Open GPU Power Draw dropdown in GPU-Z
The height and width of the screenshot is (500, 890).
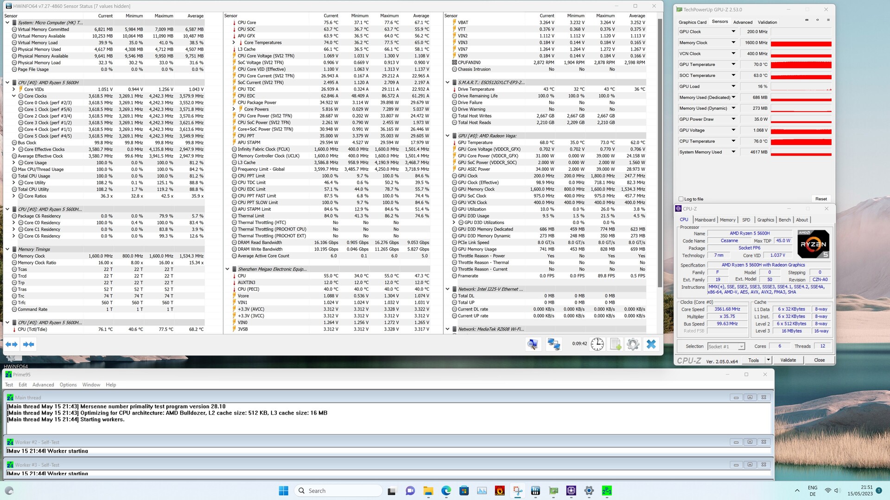(x=733, y=119)
